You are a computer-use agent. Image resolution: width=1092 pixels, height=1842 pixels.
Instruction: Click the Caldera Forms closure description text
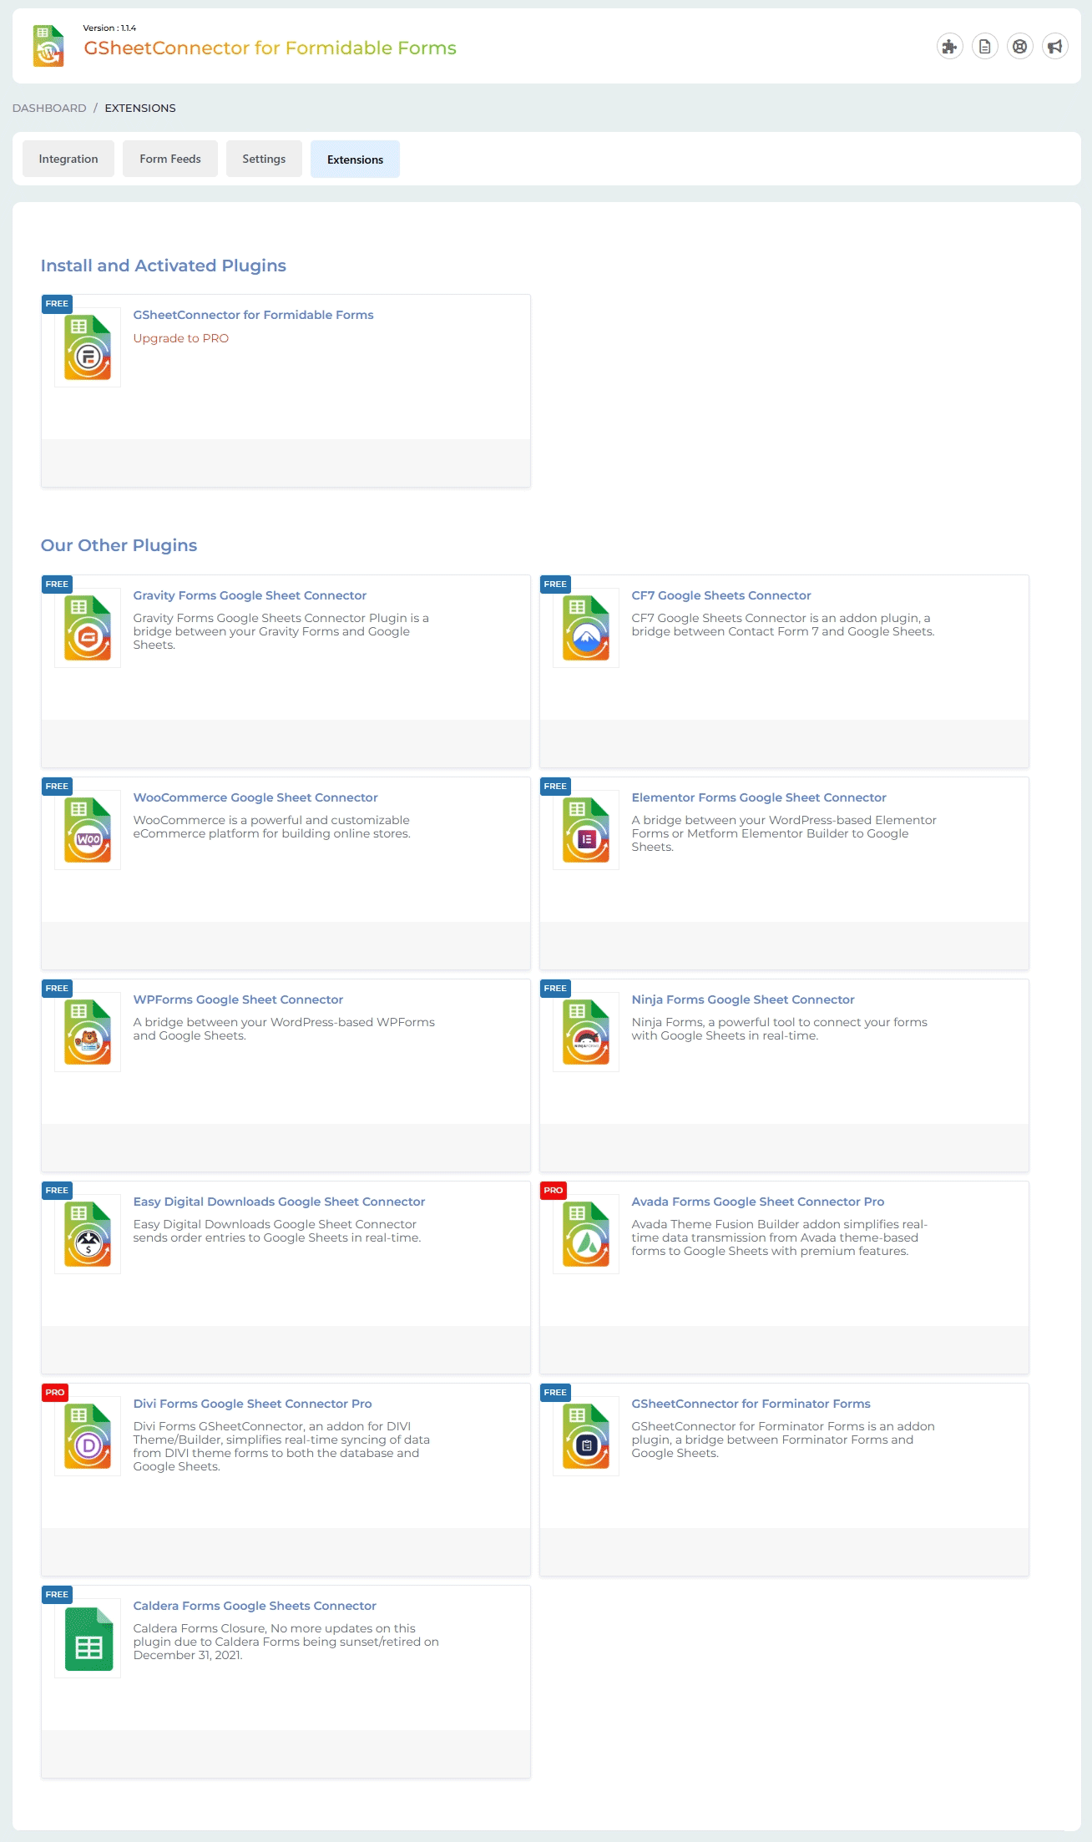click(x=286, y=1642)
